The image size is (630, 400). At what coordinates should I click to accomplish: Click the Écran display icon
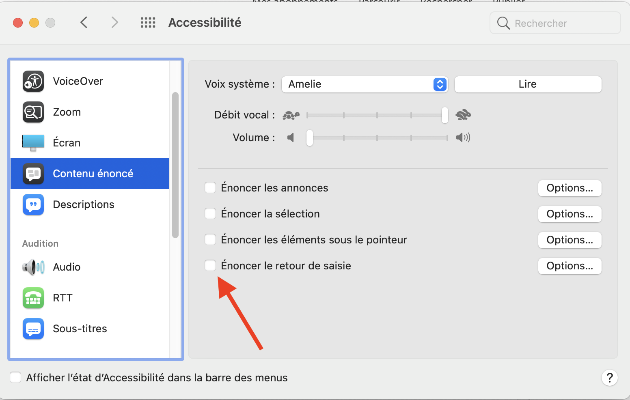click(33, 143)
